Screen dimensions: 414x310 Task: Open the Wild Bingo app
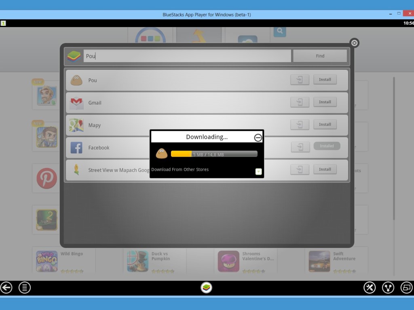(47, 261)
